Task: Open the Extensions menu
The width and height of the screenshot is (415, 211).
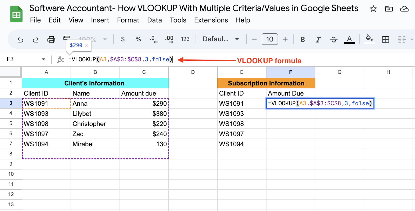Action: [211, 20]
